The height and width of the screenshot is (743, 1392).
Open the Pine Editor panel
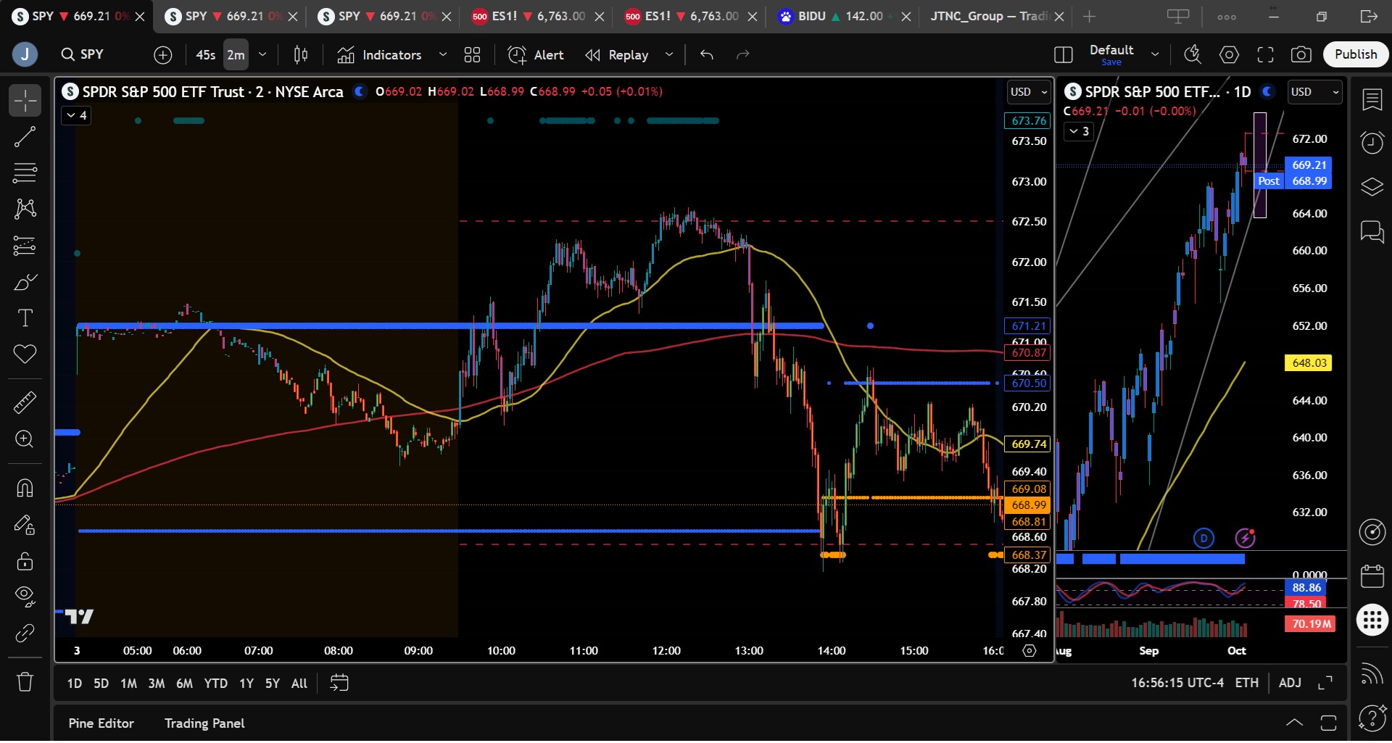click(101, 723)
